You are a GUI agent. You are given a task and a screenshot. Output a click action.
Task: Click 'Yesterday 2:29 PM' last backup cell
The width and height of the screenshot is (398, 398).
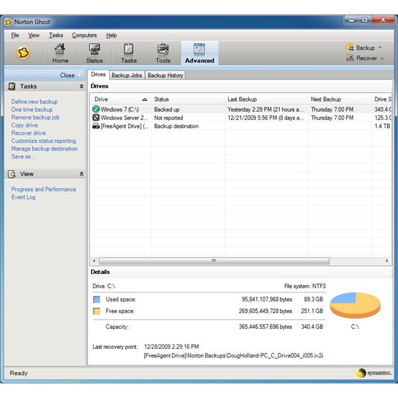[x=265, y=109]
